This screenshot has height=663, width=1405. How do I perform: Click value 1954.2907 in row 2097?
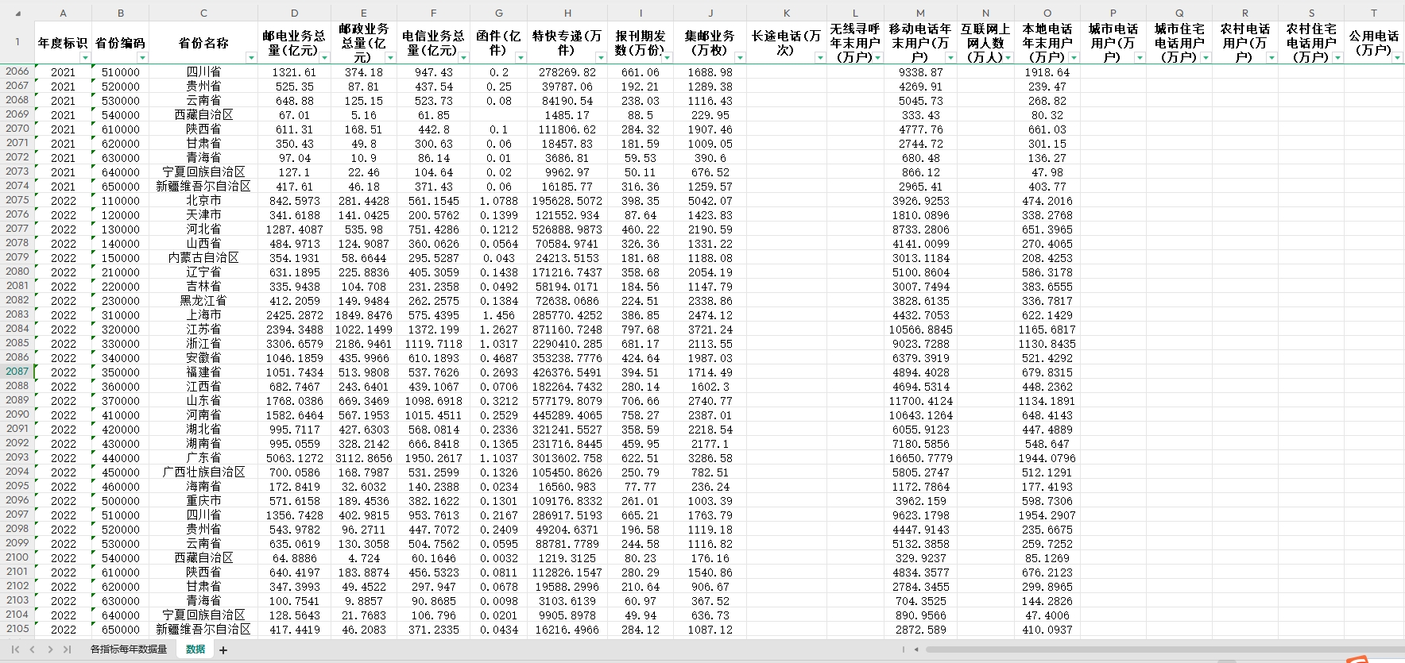click(x=1047, y=515)
